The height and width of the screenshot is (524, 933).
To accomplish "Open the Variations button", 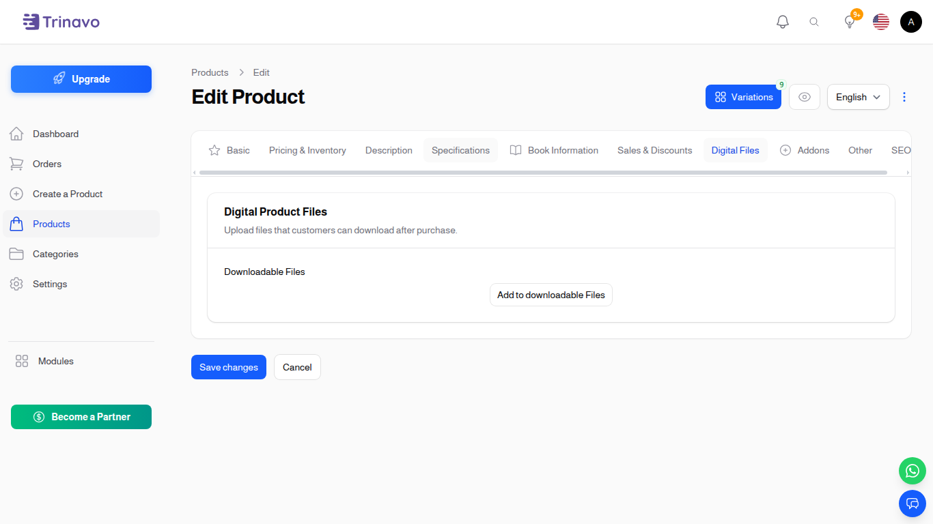I will coord(743,97).
